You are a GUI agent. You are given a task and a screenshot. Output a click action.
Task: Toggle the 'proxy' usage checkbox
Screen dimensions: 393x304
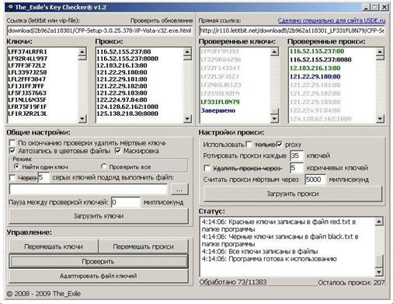(x=280, y=145)
